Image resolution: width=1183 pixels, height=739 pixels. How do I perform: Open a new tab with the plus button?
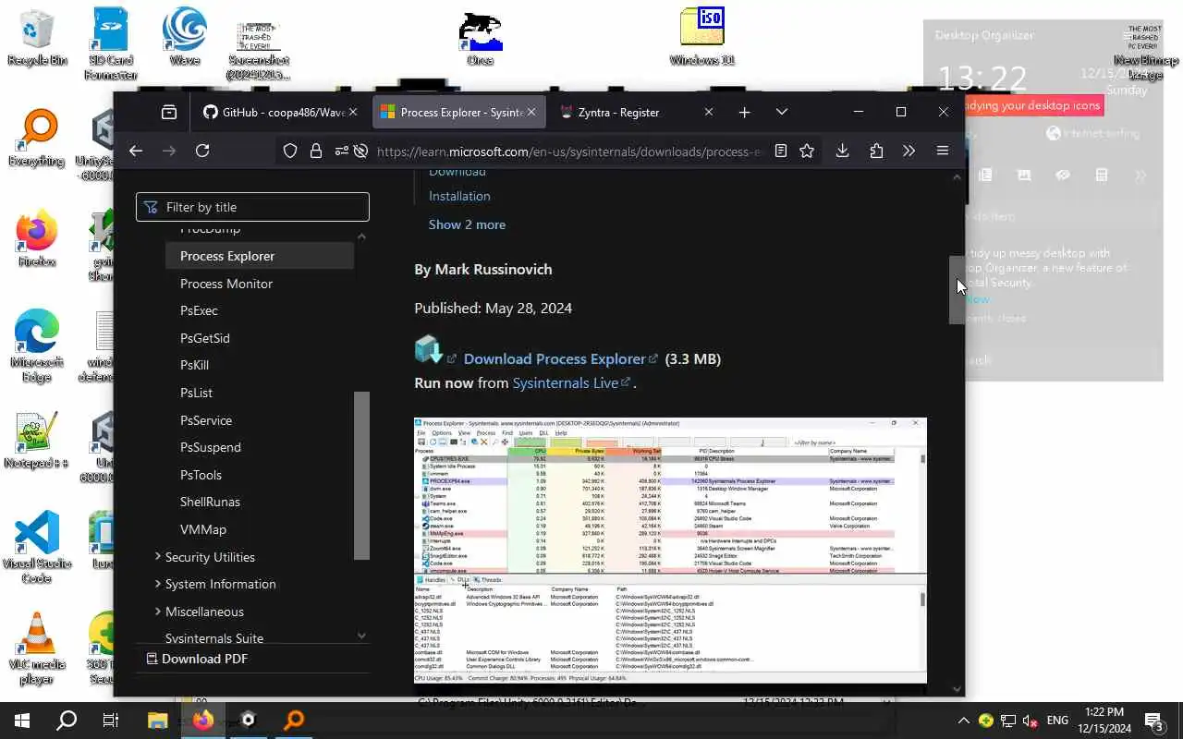coord(744,112)
